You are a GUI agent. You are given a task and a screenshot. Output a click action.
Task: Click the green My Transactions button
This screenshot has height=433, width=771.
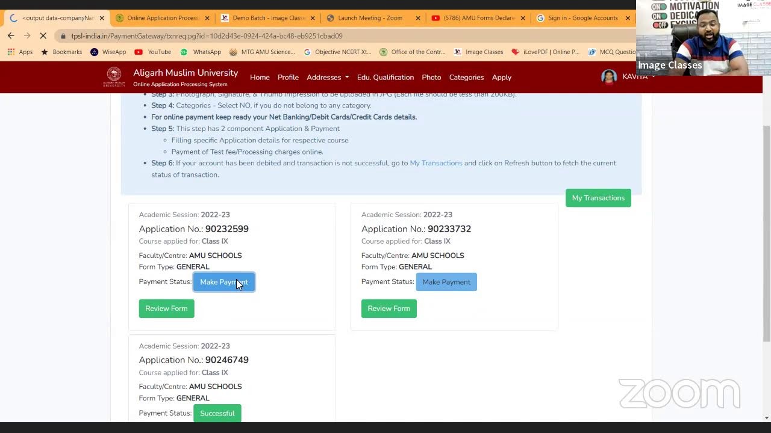tap(598, 198)
